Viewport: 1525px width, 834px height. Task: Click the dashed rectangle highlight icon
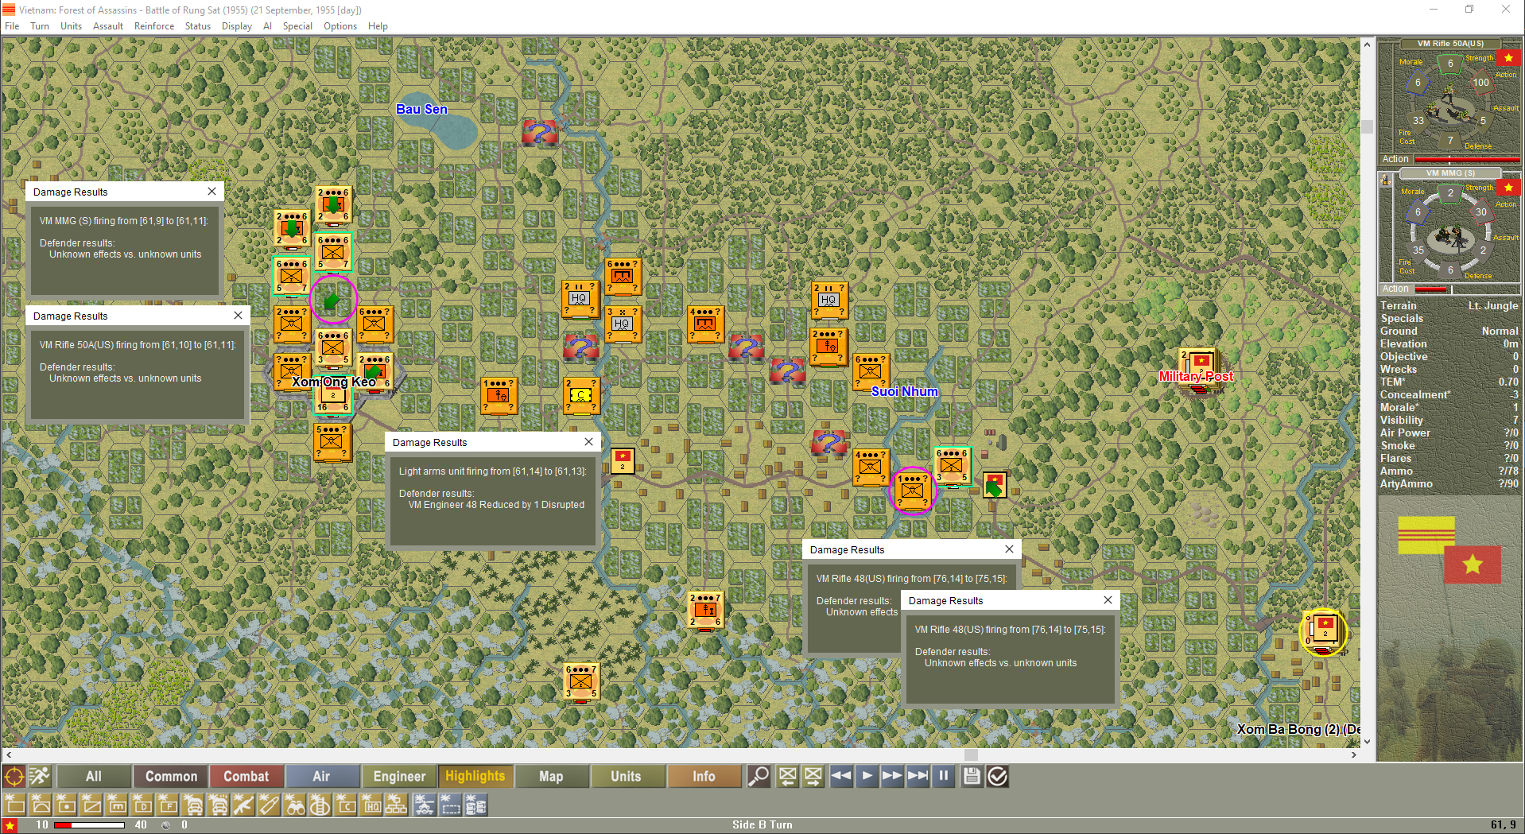click(451, 805)
